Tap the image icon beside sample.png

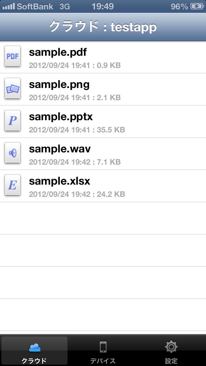(x=13, y=88)
